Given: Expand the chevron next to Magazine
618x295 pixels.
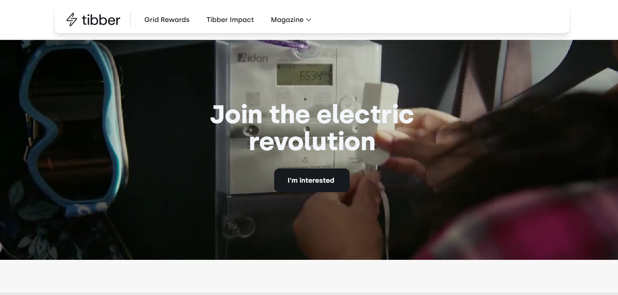Looking at the screenshot, I should (309, 20).
